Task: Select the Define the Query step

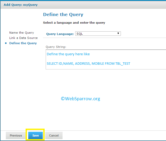Action: point(23,43)
